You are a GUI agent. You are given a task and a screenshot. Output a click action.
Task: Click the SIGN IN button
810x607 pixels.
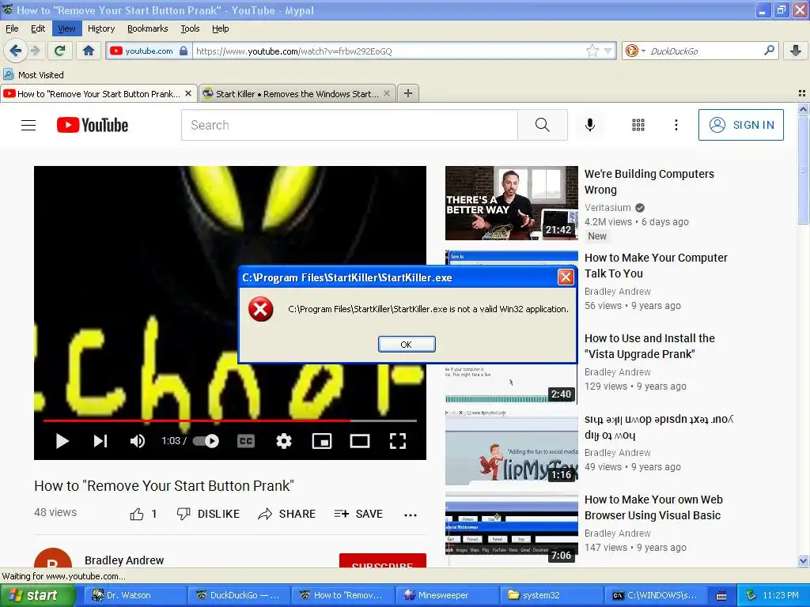(740, 125)
